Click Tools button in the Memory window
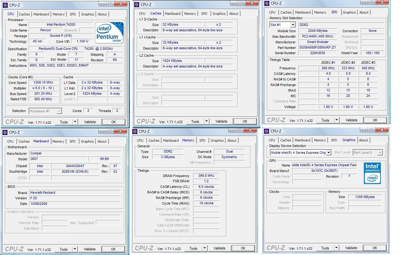 [x=193, y=248]
